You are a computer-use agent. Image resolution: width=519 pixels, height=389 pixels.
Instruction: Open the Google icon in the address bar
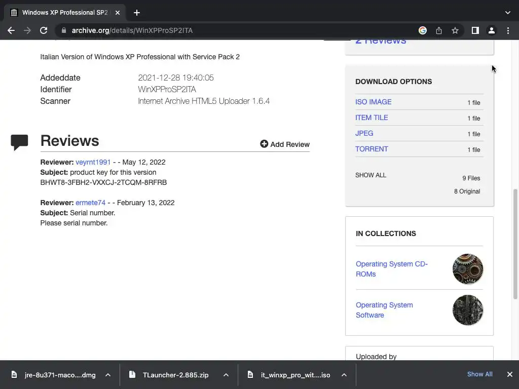[x=423, y=30]
